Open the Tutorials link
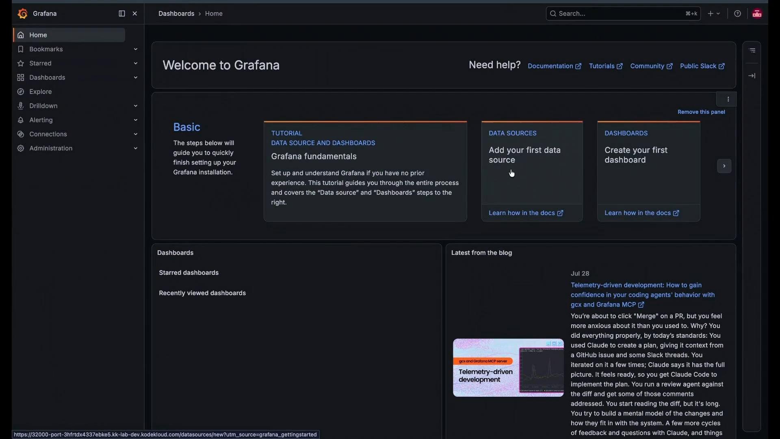Screen dimensions: 780x439 (x=606, y=67)
